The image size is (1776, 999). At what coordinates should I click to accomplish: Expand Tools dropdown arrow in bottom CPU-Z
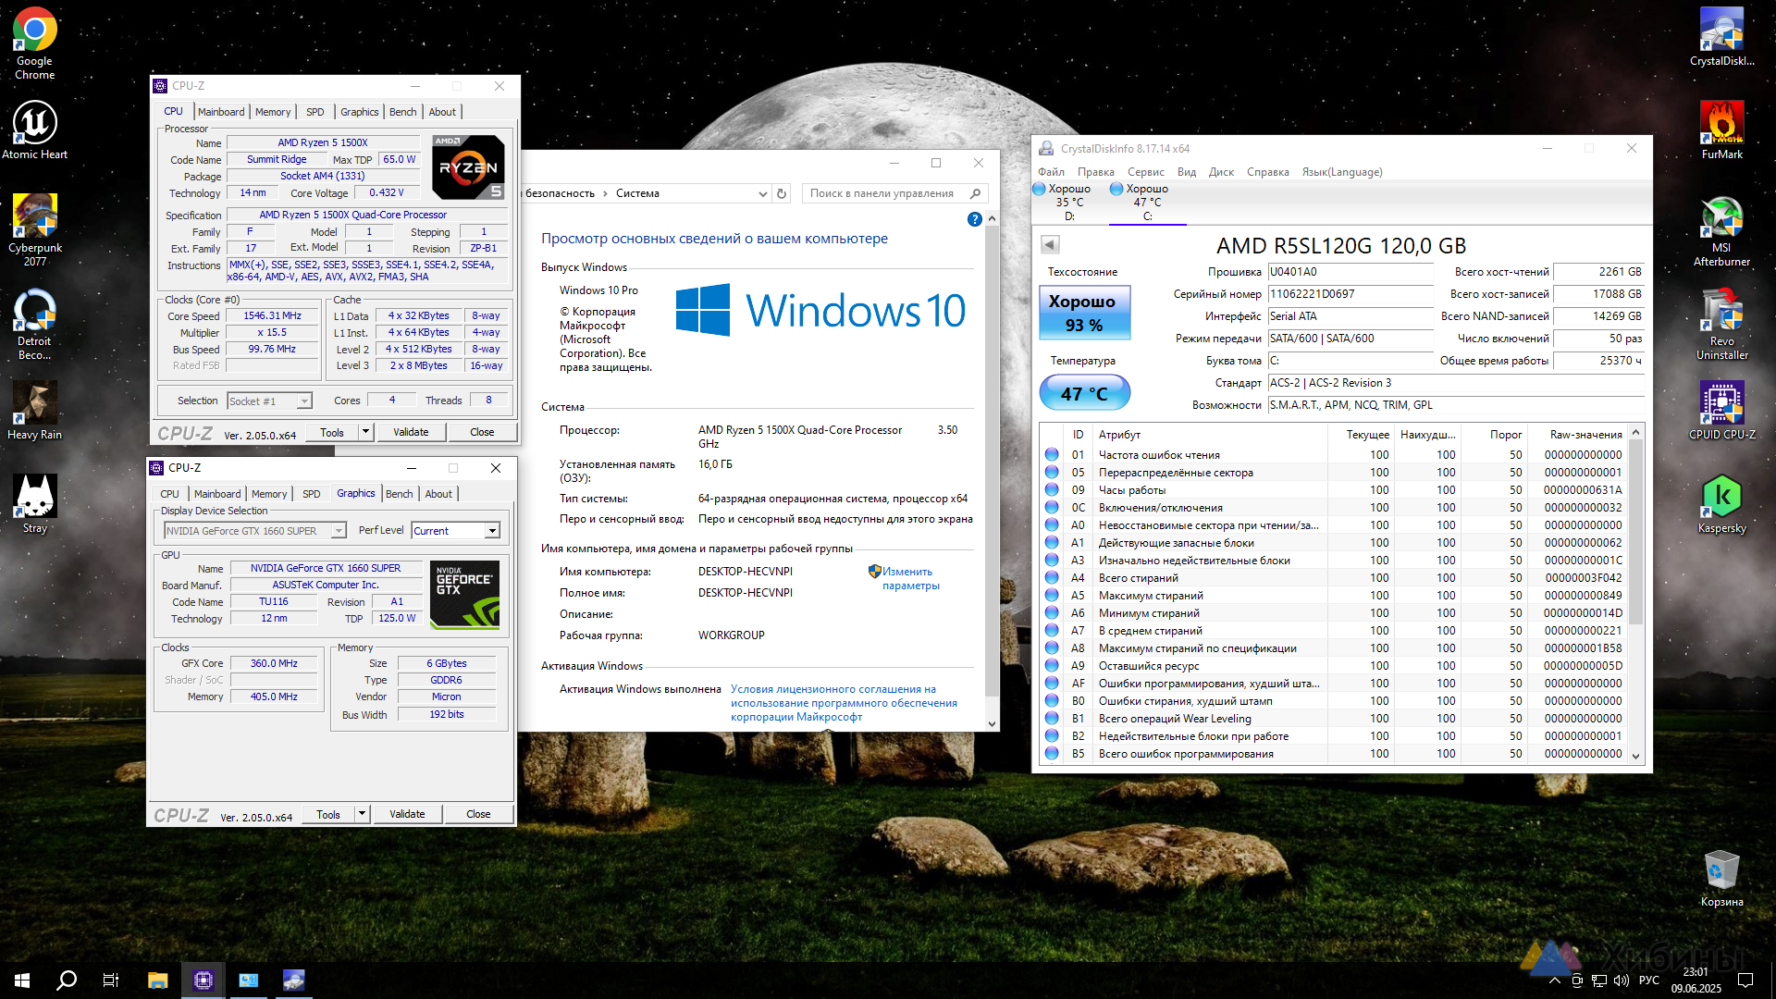(362, 814)
